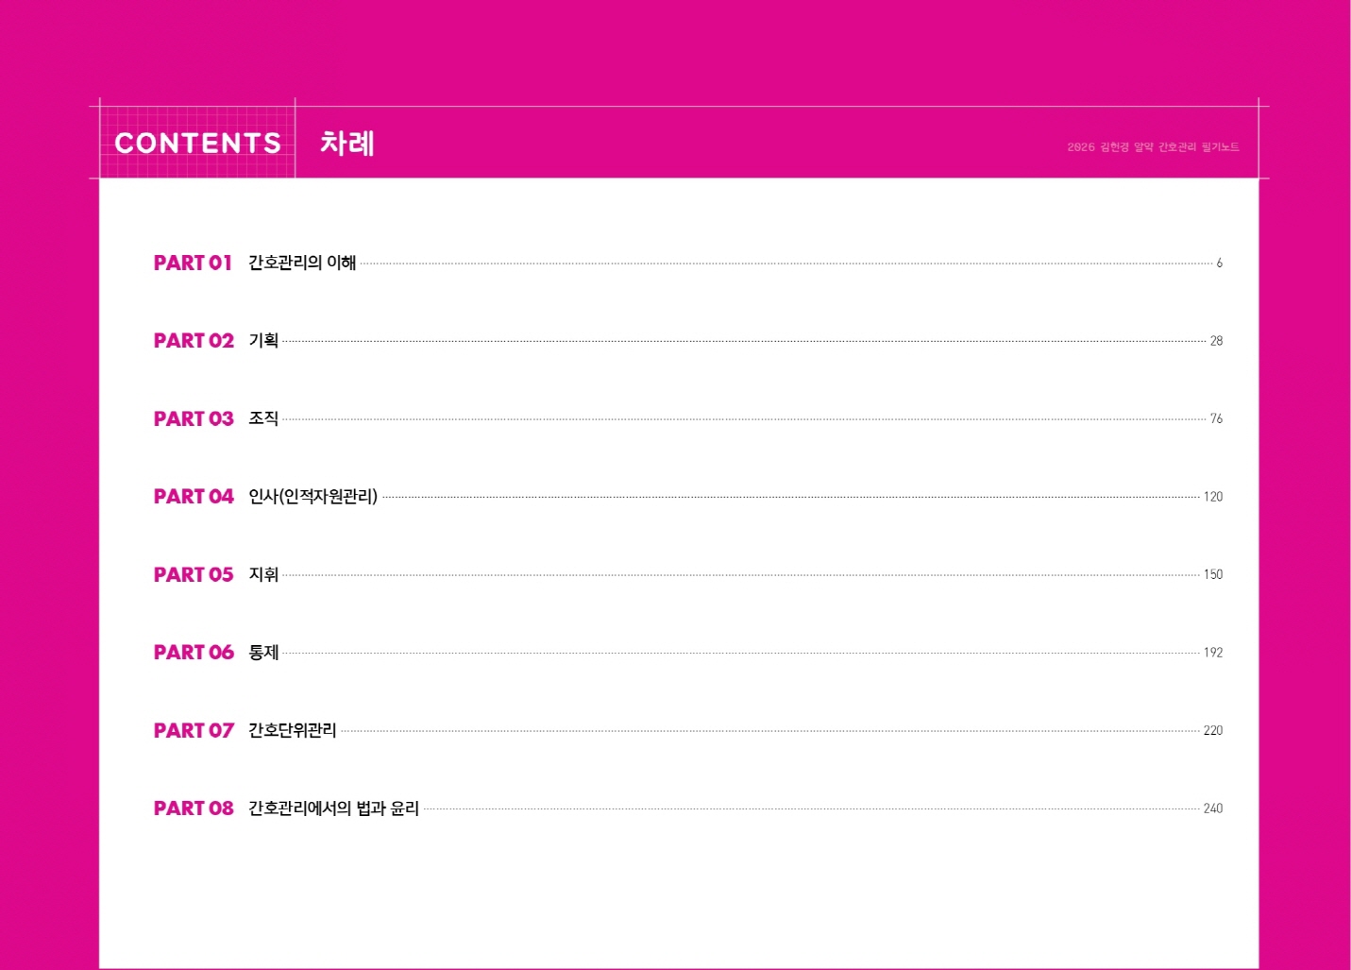Click the 차례 heading text

click(x=347, y=143)
